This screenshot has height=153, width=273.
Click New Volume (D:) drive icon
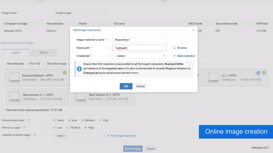point(14,97)
